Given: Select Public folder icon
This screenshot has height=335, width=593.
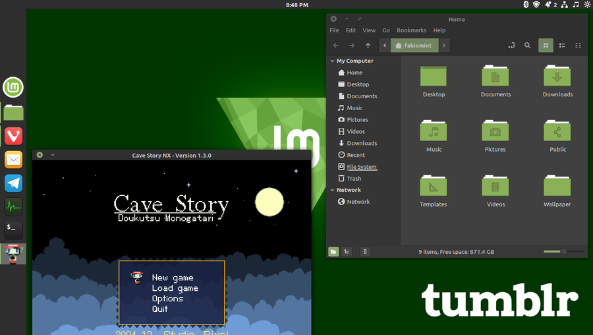Looking at the screenshot, I should 557,131.
